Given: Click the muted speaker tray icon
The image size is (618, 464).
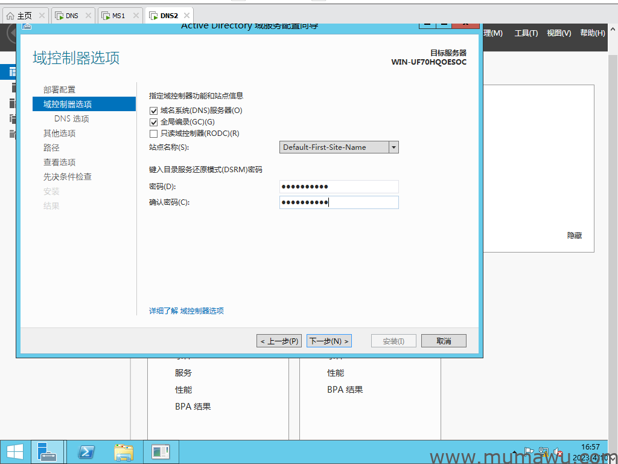Looking at the screenshot, I should pyautogui.click(x=558, y=452).
